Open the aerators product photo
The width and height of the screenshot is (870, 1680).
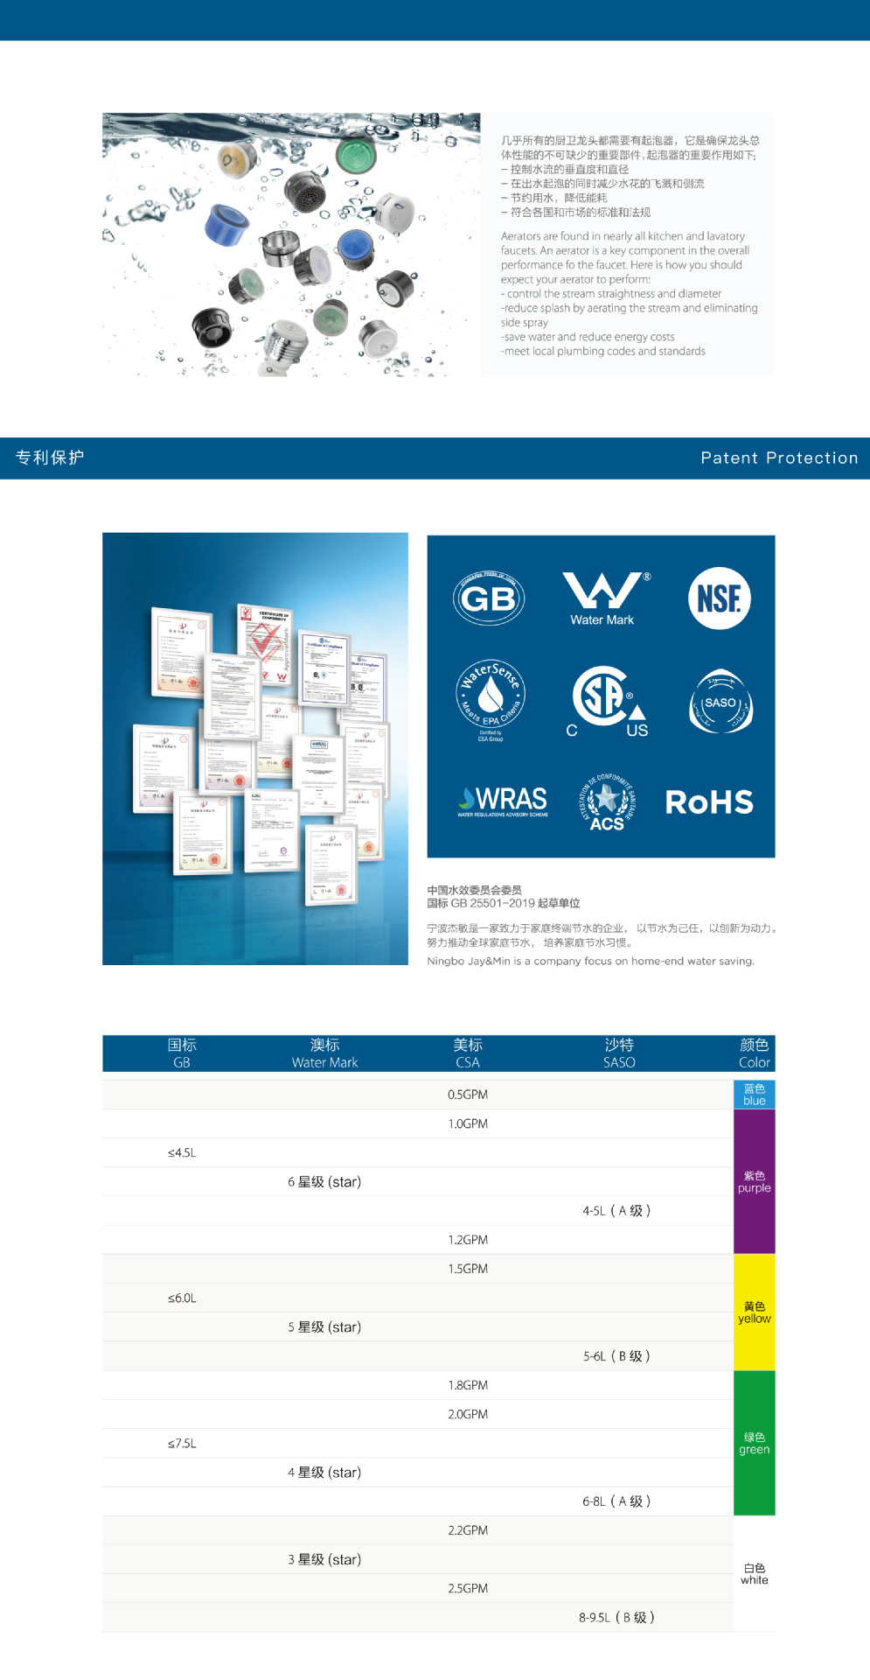coord(291,245)
